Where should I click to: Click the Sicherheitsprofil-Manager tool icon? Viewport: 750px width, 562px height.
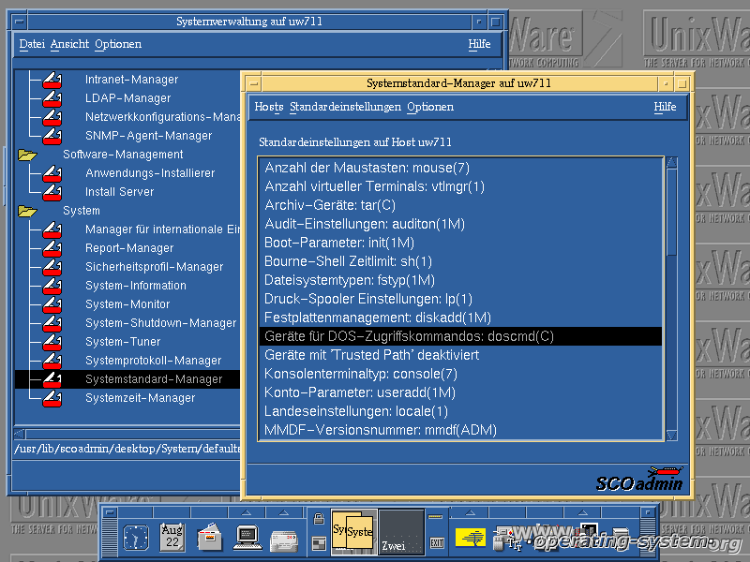point(52,267)
